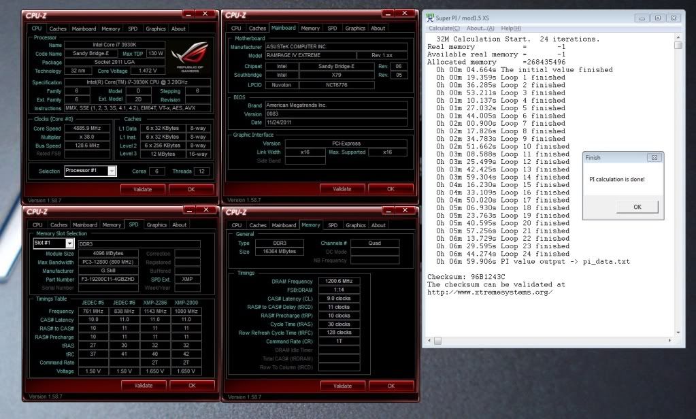Screen dimensions: 696x419
Task: Open the About menu in Super PI
Action: tap(480, 29)
